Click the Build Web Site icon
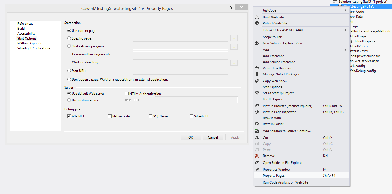 257,17
